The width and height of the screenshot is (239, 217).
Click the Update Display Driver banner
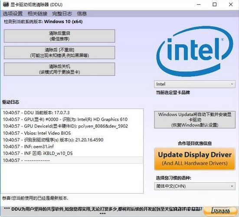point(195,159)
